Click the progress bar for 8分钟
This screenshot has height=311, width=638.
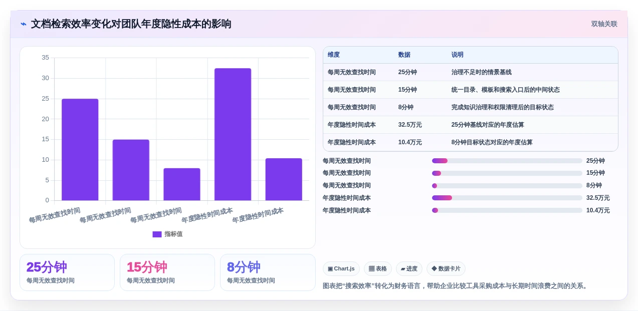pyautogui.click(x=507, y=186)
